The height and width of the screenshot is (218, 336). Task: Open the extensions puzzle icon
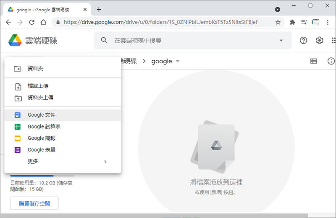292,22
